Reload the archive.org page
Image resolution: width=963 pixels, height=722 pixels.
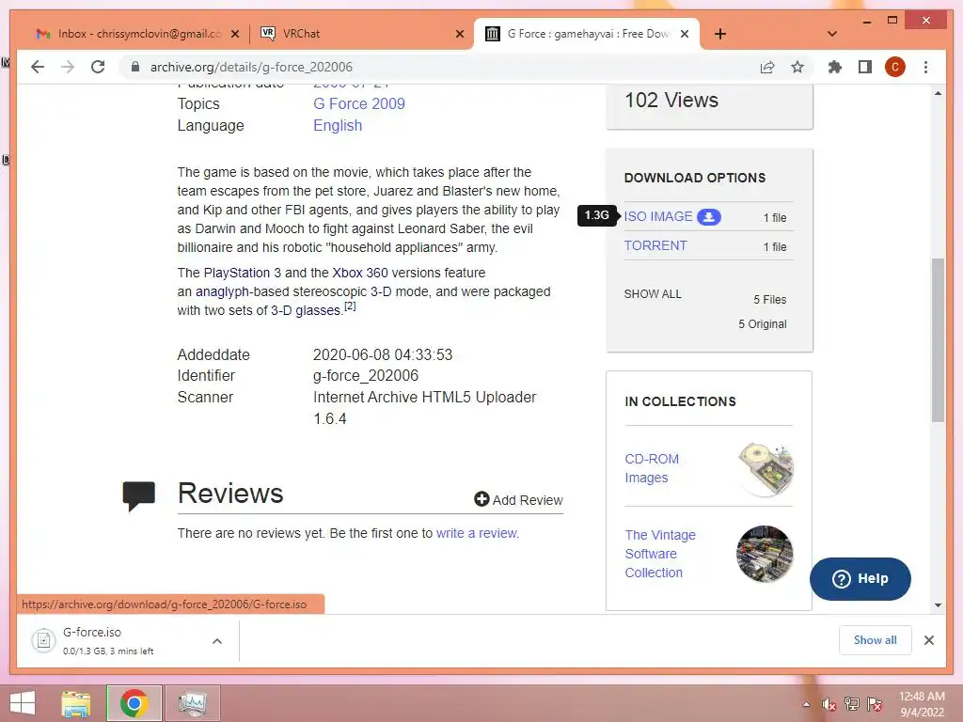coord(98,67)
